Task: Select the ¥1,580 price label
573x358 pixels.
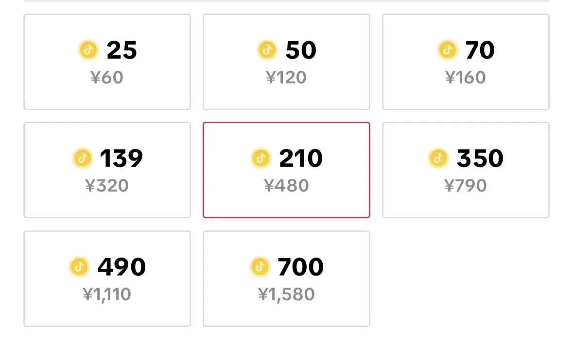Action: point(286,294)
